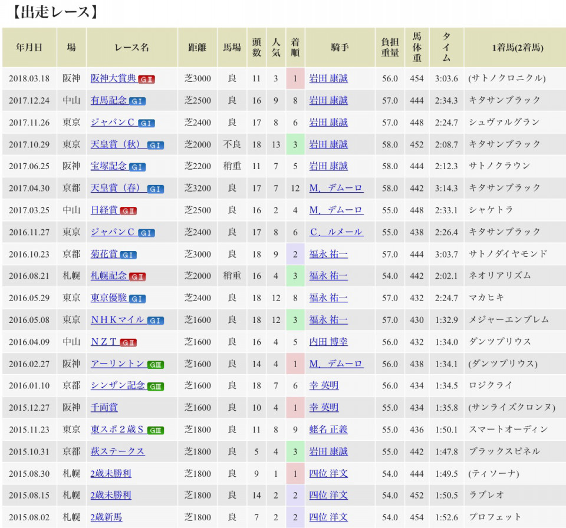Open jockey 福永祐一 in the 2016.10.23 row

pos(328,254)
